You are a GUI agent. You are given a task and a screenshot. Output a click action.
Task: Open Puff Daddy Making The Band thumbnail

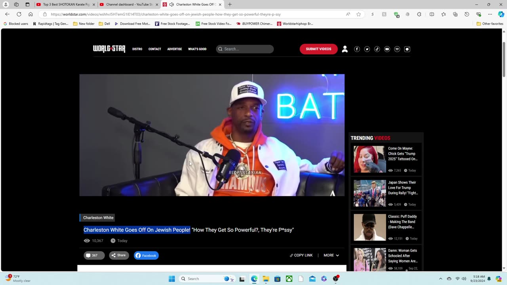(370, 227)
